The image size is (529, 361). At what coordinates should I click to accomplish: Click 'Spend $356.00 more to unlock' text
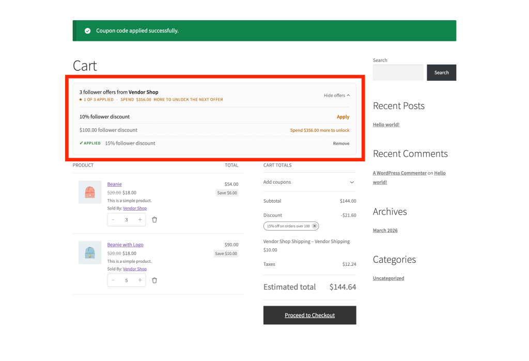(319, 130)
